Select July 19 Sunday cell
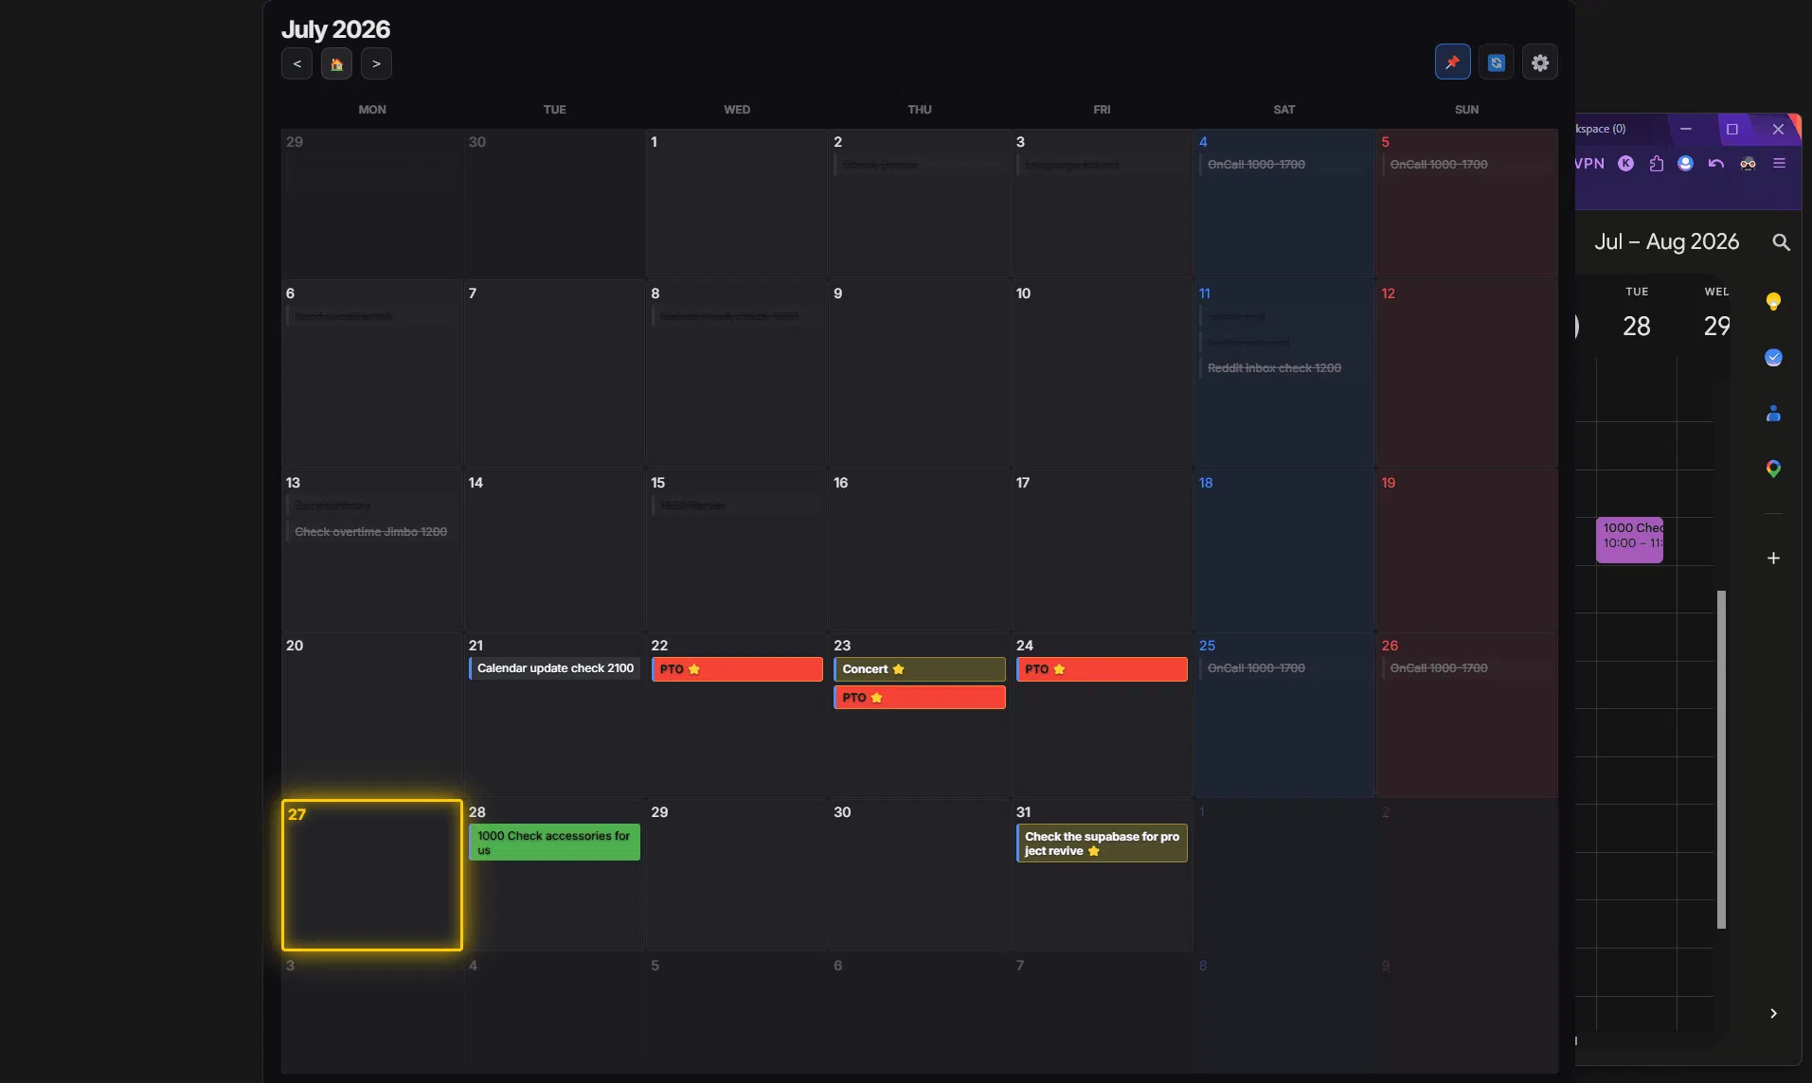Screen dimensions: 1812x1083 click(1467, 550)
